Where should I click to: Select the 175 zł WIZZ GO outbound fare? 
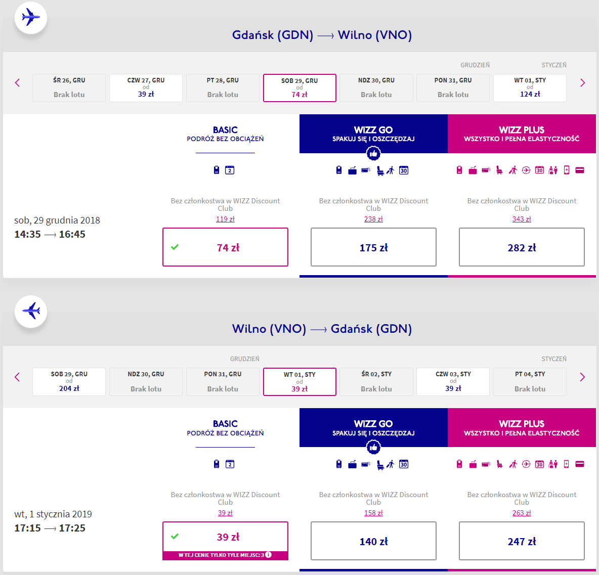pyautogui.click(x=373, y=247)
